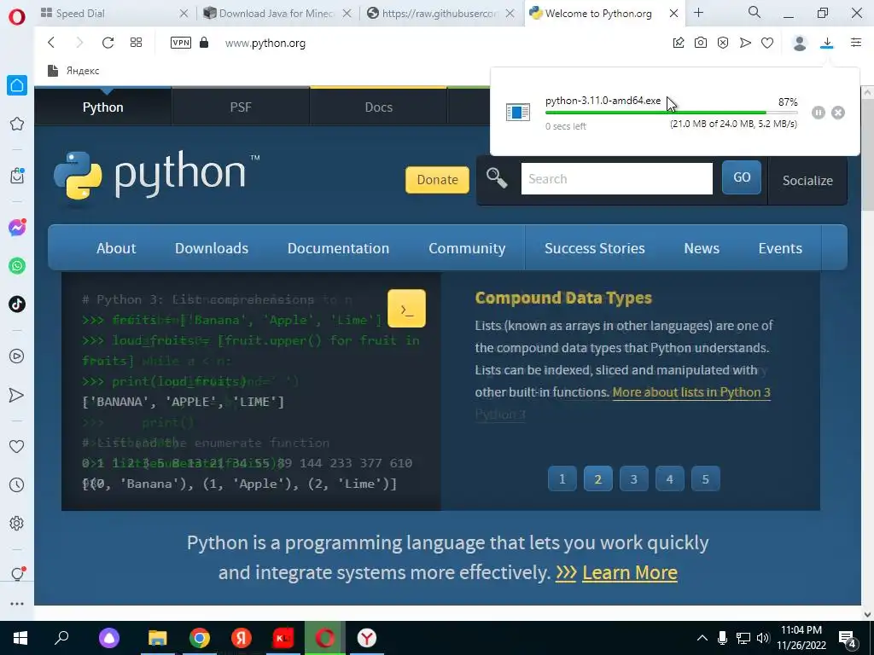Image resolution: width=874 pixels, height=655 pixels.
Task: Select the PSF top navigation tab
Action: click(x=241, y=107)
